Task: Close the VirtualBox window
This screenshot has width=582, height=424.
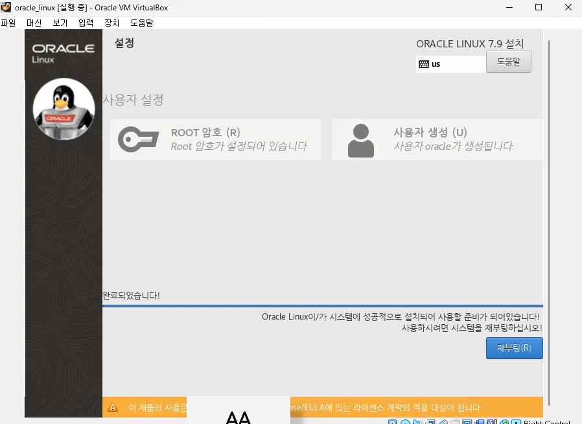Action: [568, 7]
